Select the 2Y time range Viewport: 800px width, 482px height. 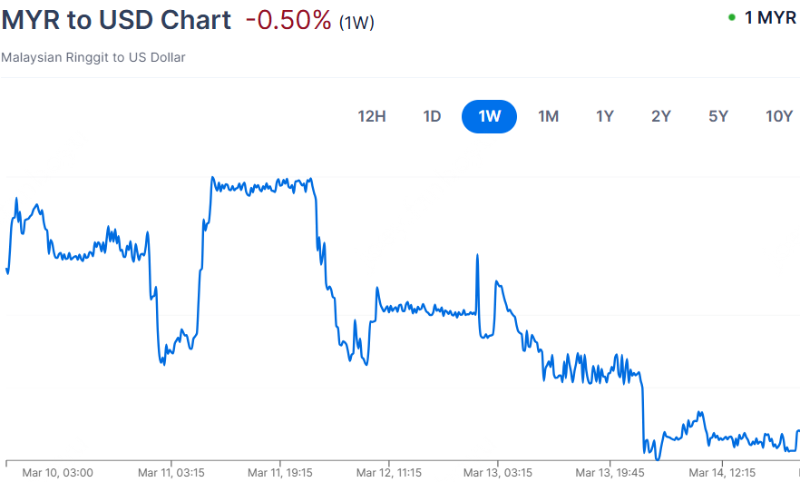pos(661,116)
